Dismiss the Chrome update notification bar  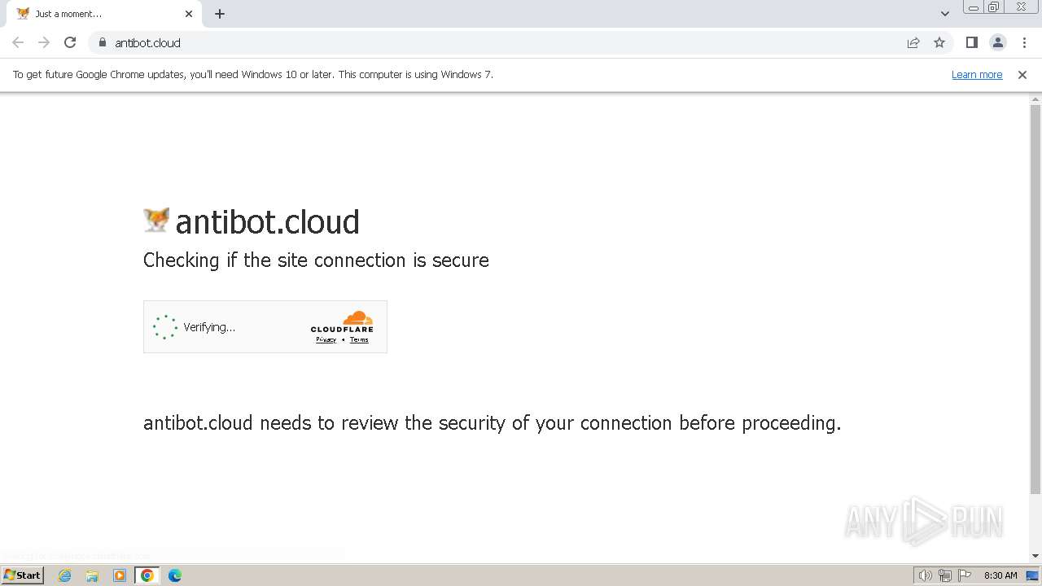tap(1022, 74)
